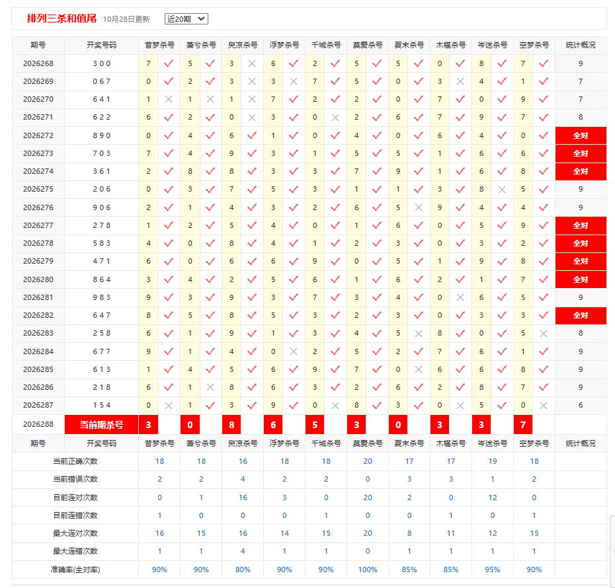The width and height of the screenshot is (615, 588).
Task: Click draw numbers 6 7 7
Action: pos(102,351)
